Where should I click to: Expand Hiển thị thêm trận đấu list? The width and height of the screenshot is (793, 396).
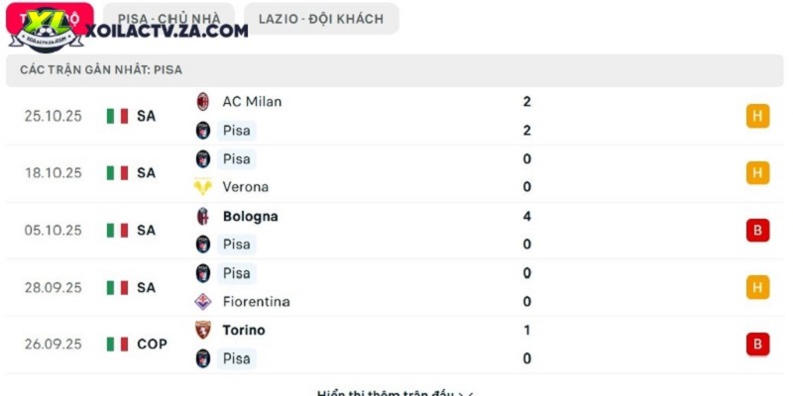pos(395,393)
